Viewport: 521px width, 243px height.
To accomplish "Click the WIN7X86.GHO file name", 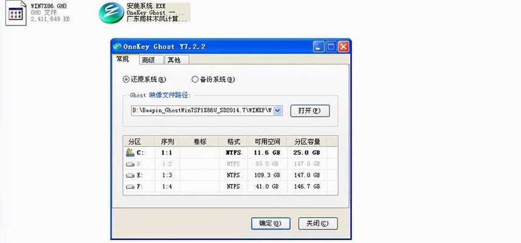I will (48, 6).
